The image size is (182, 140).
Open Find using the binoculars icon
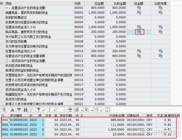click(x=26, y=110)
